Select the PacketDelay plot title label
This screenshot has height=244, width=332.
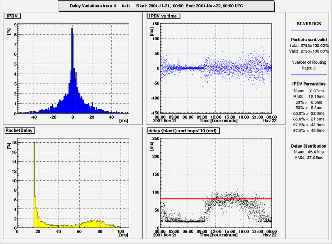[x=20, y=130]
